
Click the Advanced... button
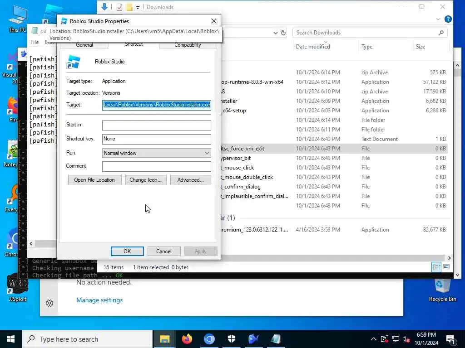click(190, 179)
